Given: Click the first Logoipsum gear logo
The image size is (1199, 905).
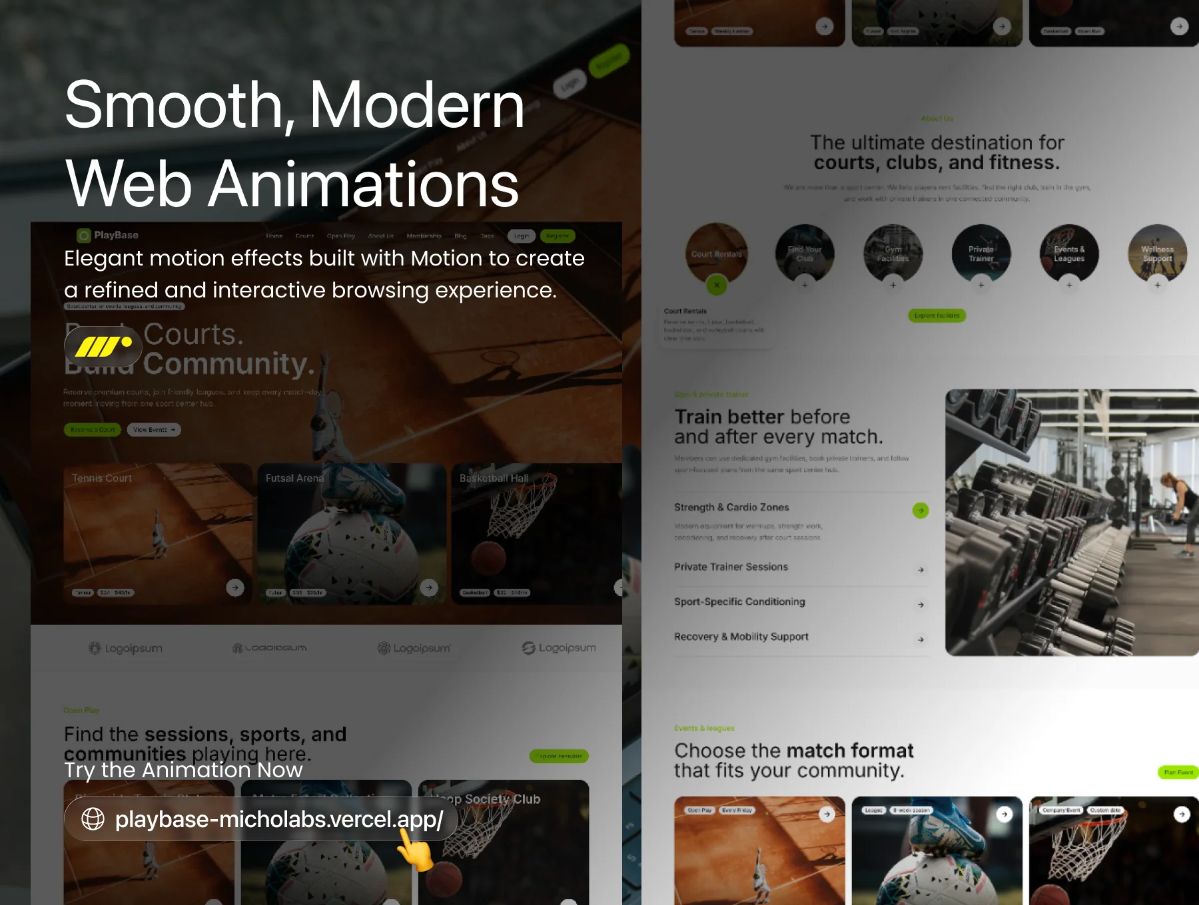Looking at the screenshot, I should point(126,648).
